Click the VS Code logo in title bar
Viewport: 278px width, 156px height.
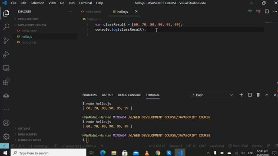coord(4,3)
